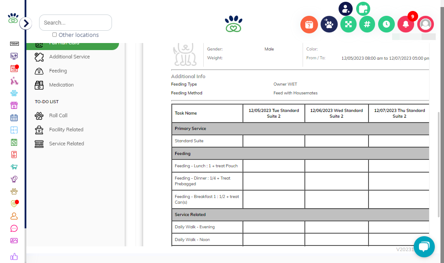Click the From / To date range value

[x=385, y=58]
